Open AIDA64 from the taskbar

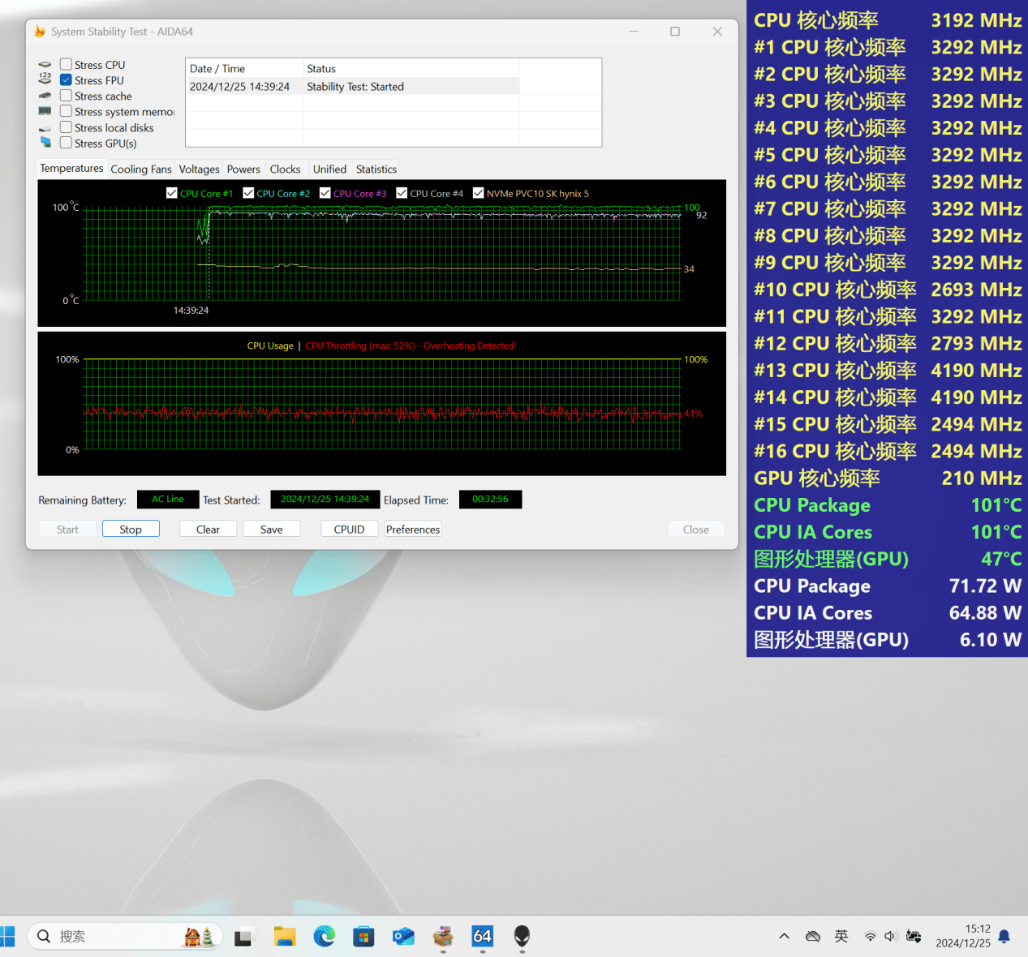click(482, 937)
